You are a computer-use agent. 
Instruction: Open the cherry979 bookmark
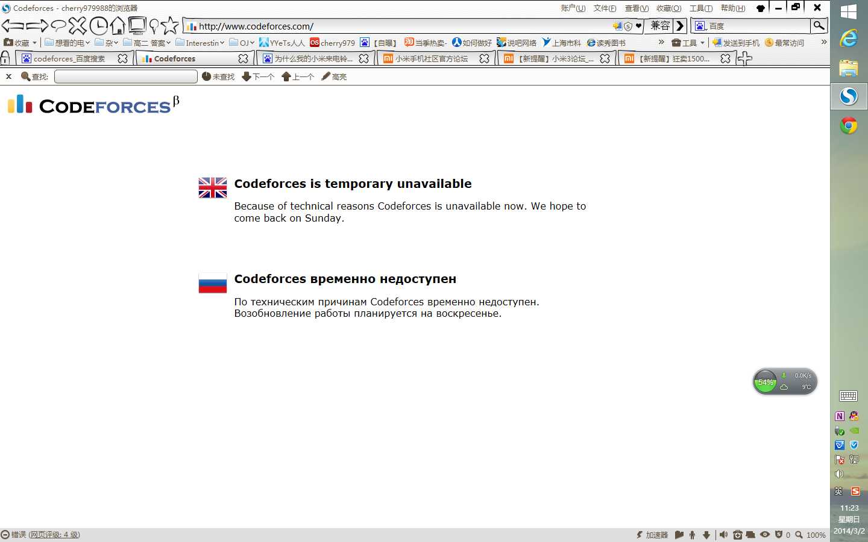(333, 43)
